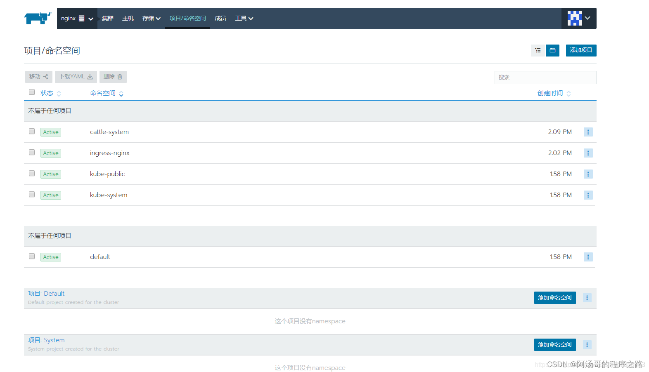
Task: Open the Default project actions menu
Action: coord(587,298)
